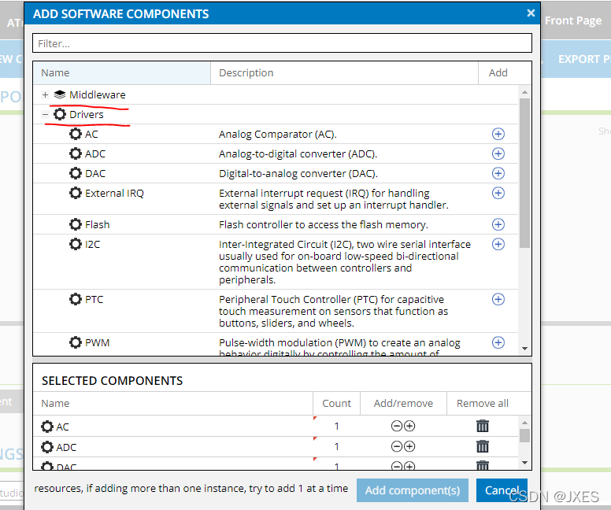
Task: Focus the Filter input field
Action: coord(282,43)
